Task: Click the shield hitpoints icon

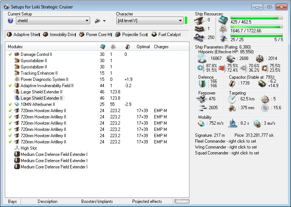Action: 202,59
